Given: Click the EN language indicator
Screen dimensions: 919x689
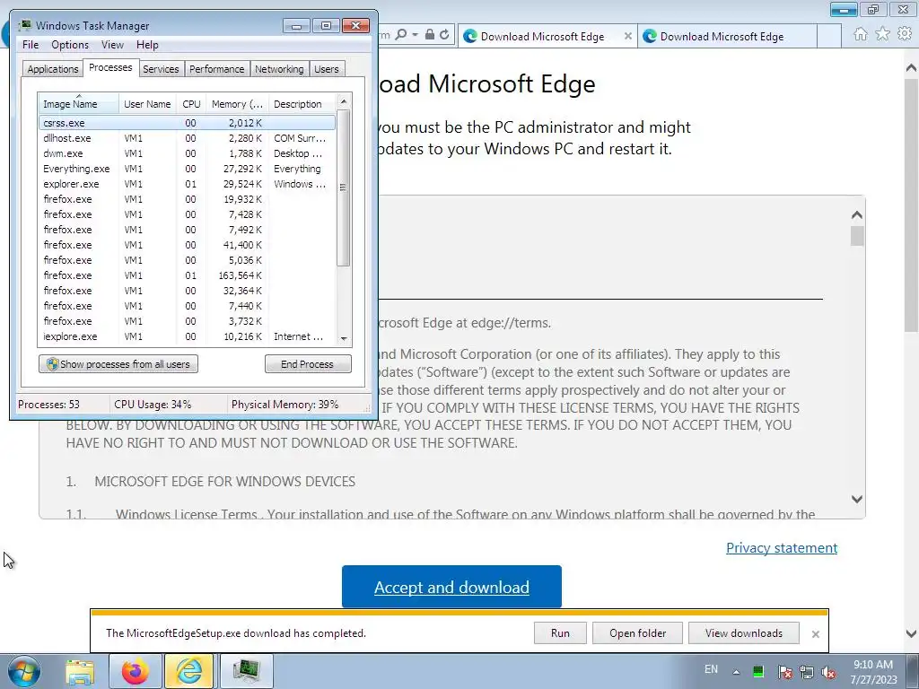Looking at the screenshot, I should (711, 669).
